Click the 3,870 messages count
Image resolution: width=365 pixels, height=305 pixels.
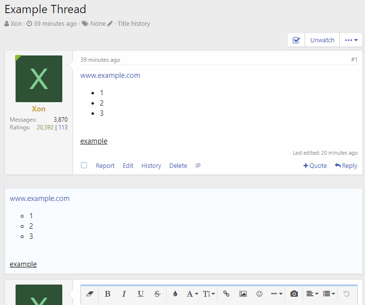point(61,120)
